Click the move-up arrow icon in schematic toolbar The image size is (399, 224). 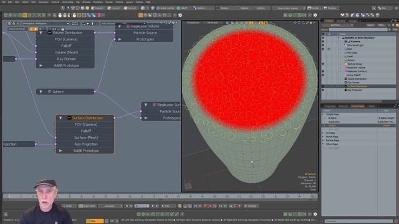coord(92,24)
